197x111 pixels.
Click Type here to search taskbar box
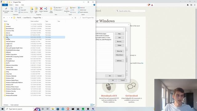point(19,109)
